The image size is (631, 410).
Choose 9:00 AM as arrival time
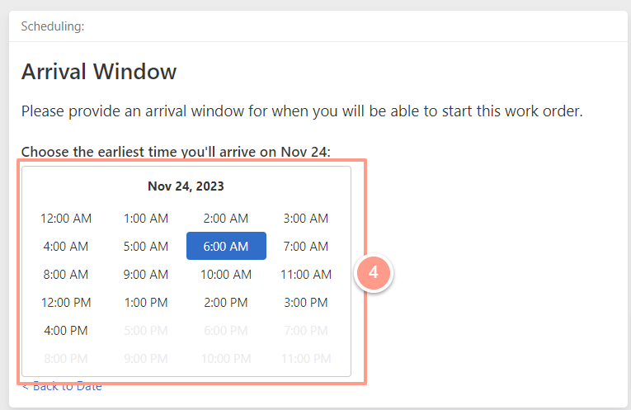coord(146,274)
